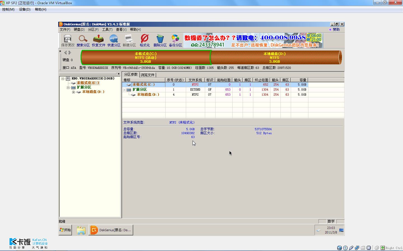This screenshot has width=403, height=251.
Task: Close the disk map panel with X
Action: click(60, 51)
